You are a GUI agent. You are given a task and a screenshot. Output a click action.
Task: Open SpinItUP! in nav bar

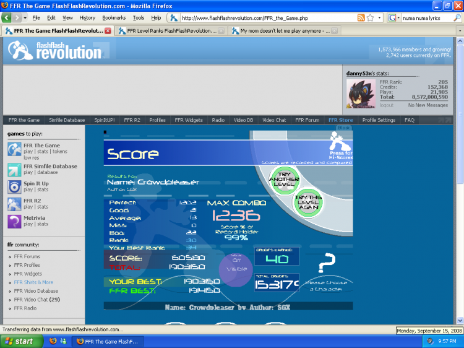(105, 120)
